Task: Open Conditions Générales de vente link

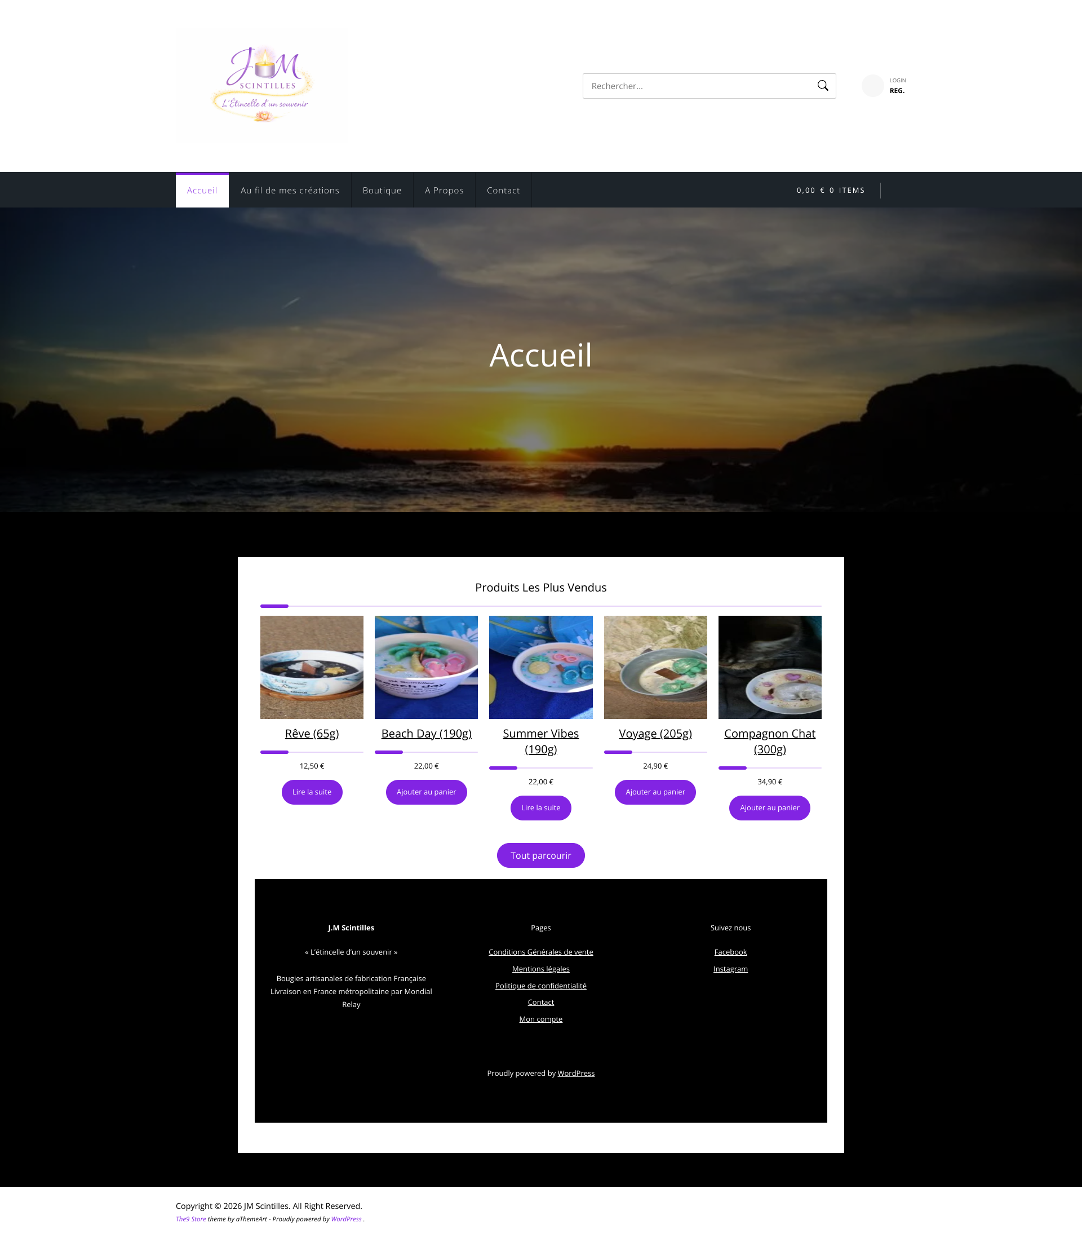Action: [540, 952]
